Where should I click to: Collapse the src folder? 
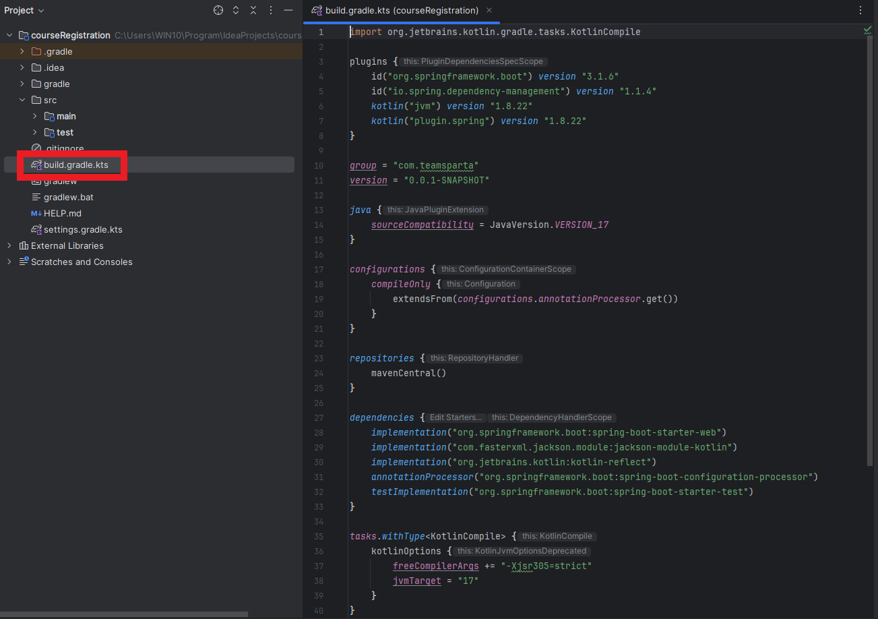[22, 100]
